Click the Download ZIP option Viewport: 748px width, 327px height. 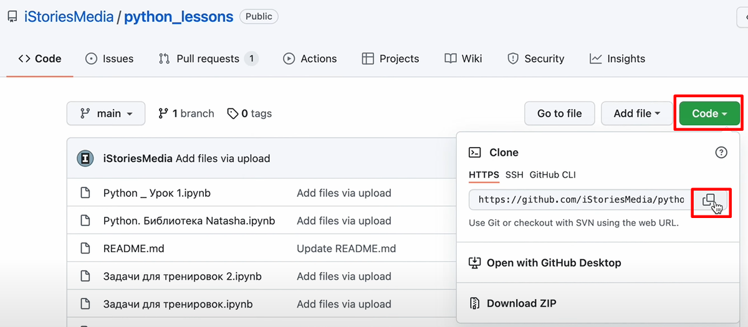[521, 303]
